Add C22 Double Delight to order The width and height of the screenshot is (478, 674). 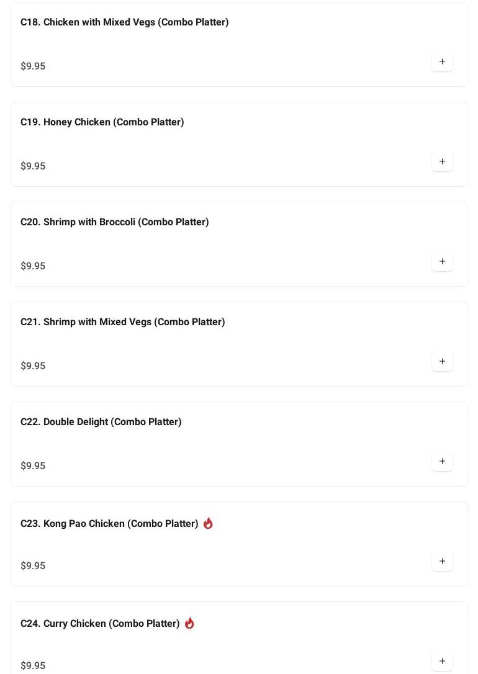coord(442,462)
